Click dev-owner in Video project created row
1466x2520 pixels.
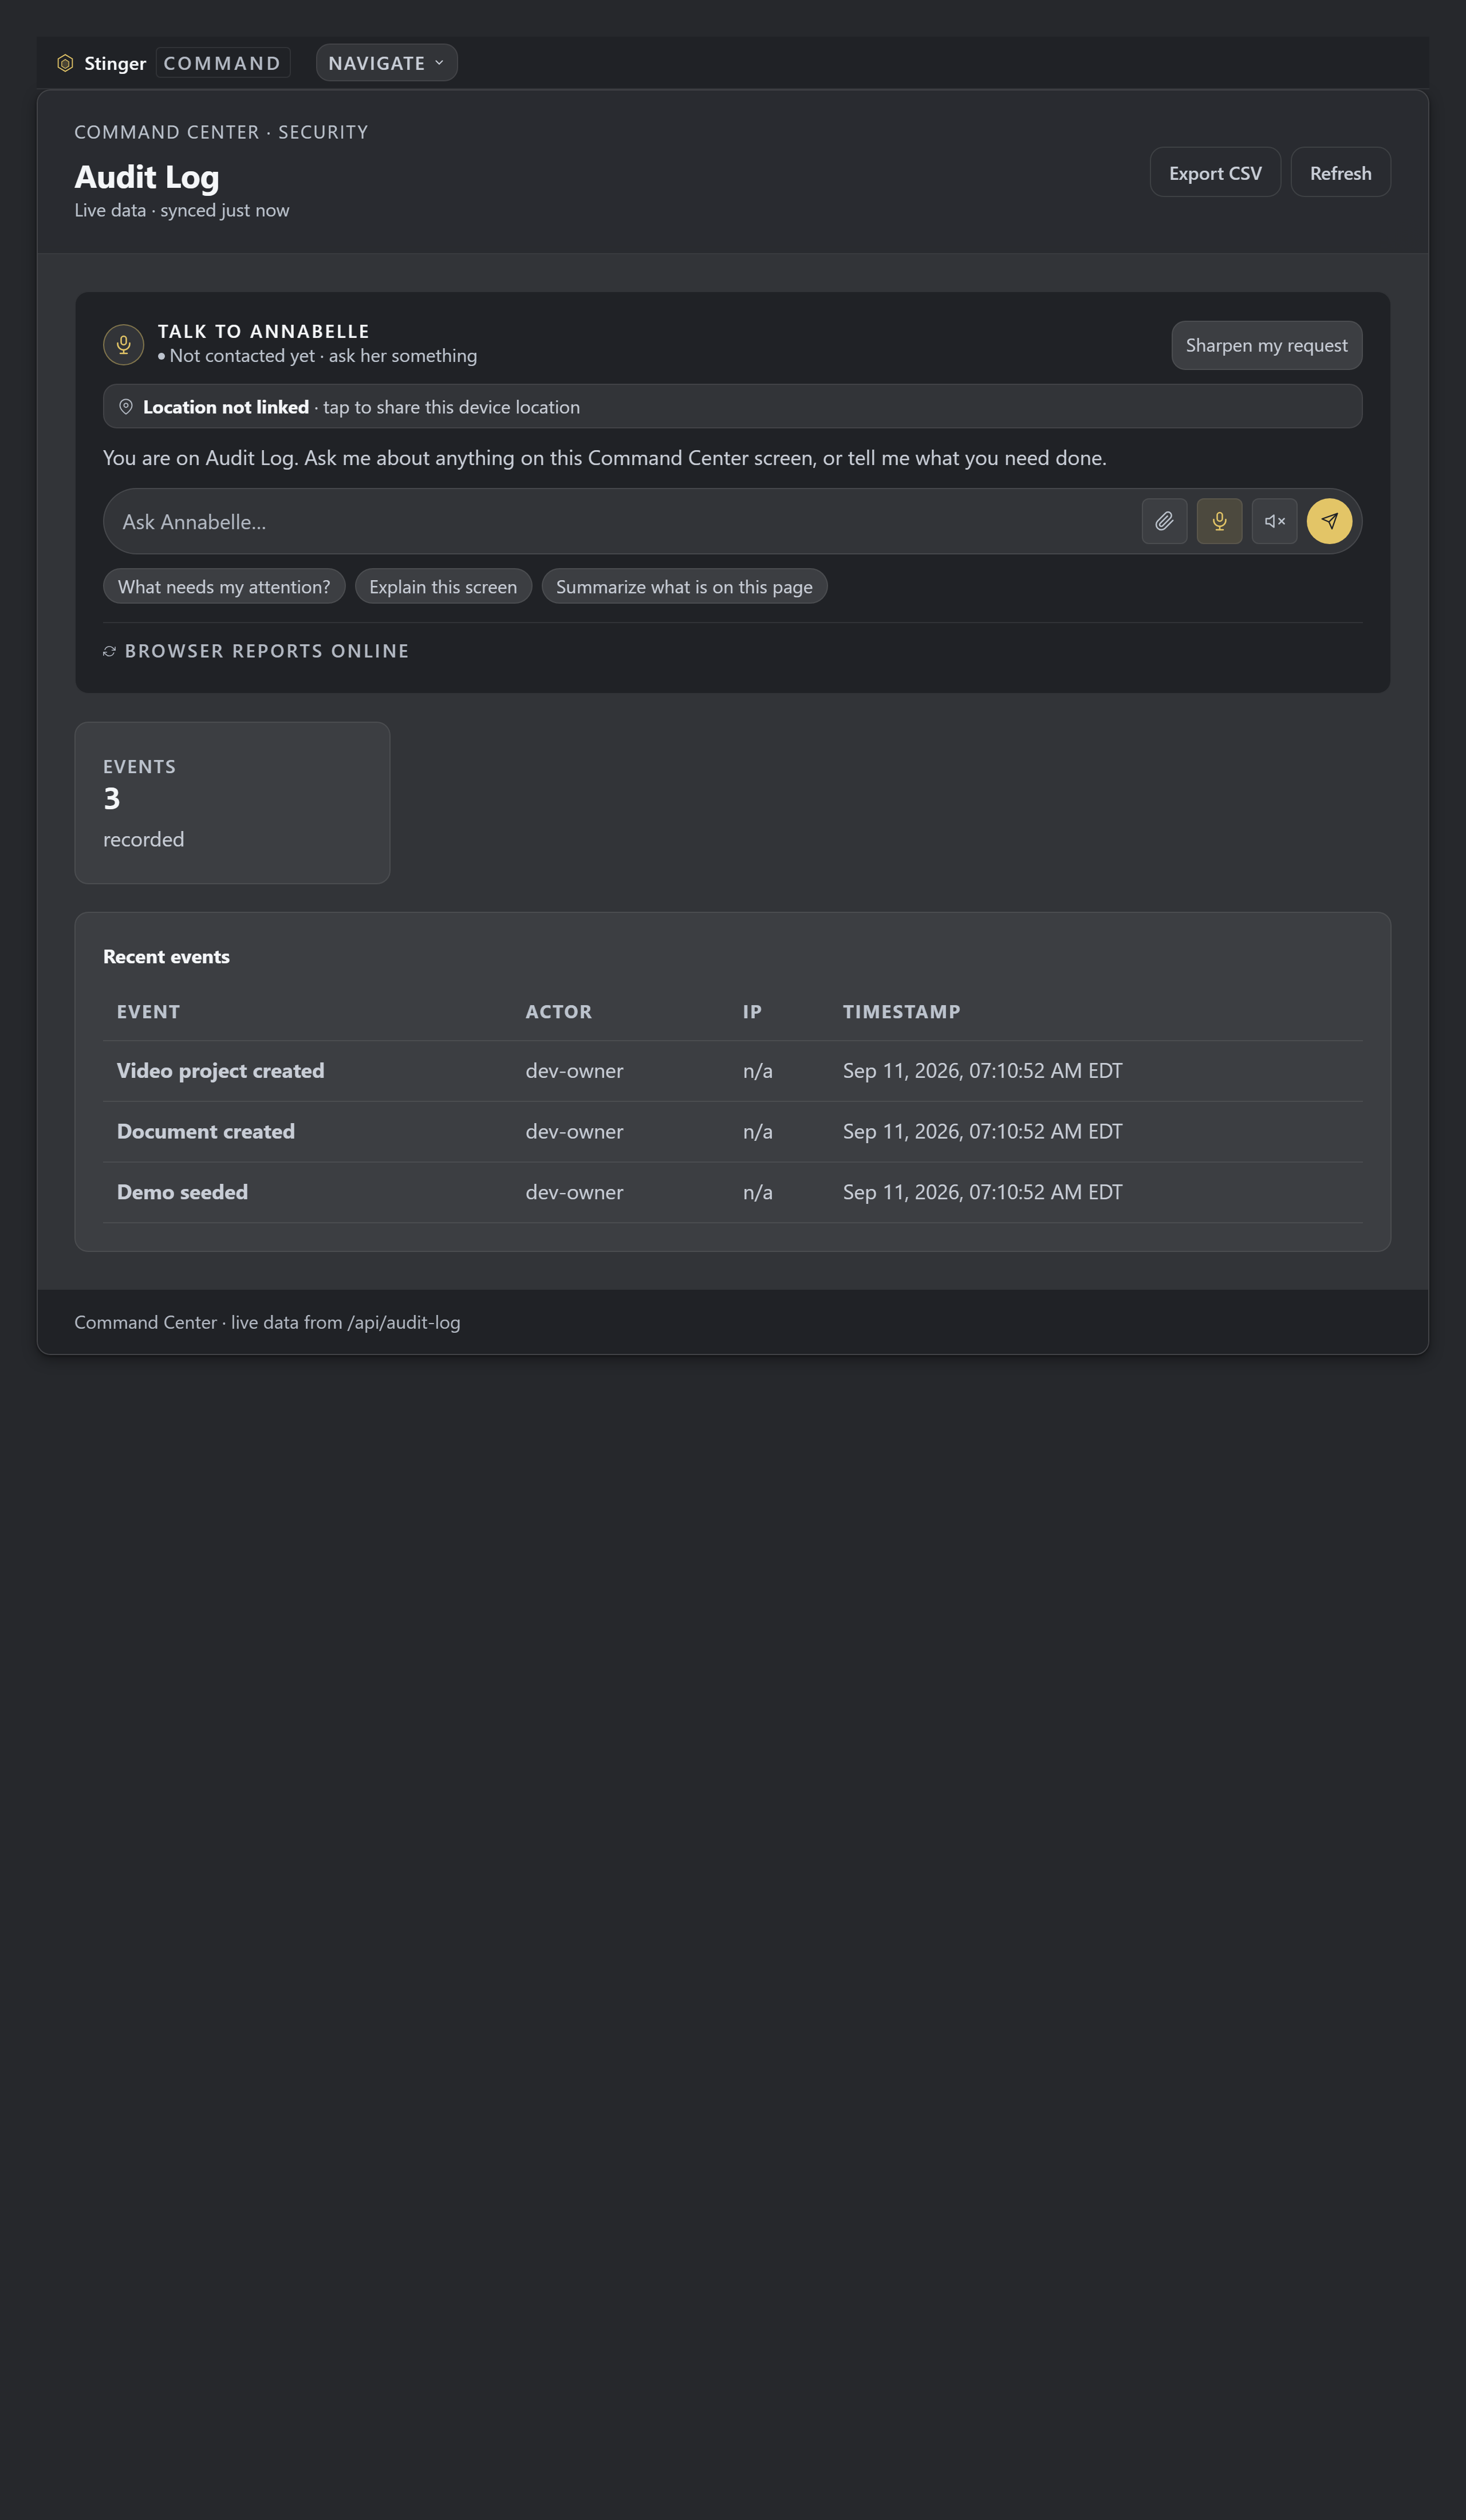click(x=574, y=1071)
